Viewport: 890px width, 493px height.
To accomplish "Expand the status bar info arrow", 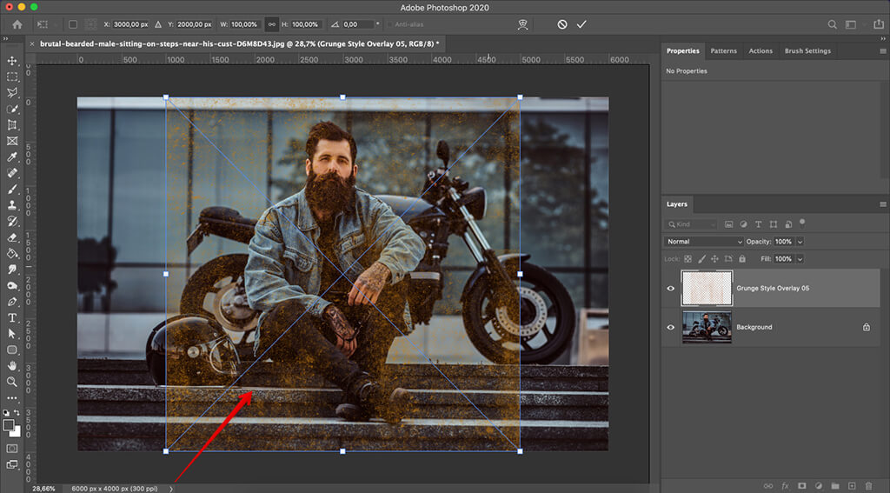I will click(171, 489).
